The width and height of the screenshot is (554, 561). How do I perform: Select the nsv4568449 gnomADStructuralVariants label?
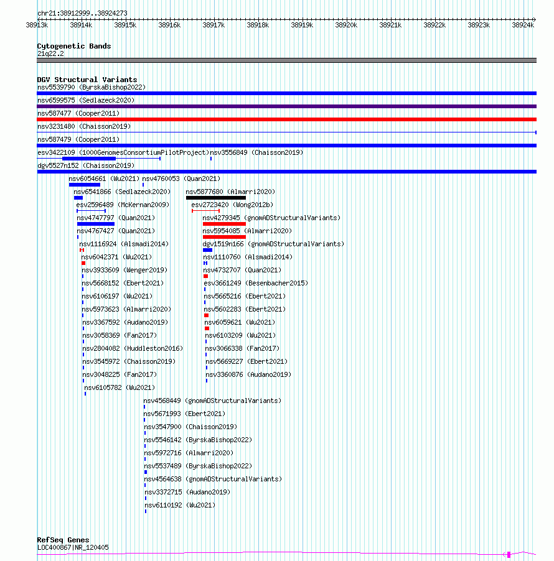(212, 401)
